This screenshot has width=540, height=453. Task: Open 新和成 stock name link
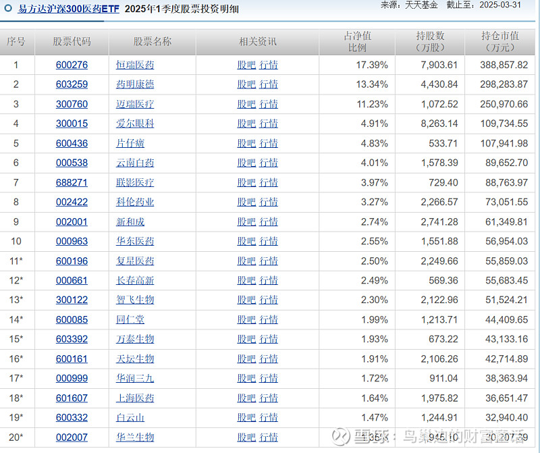point(130,222)
